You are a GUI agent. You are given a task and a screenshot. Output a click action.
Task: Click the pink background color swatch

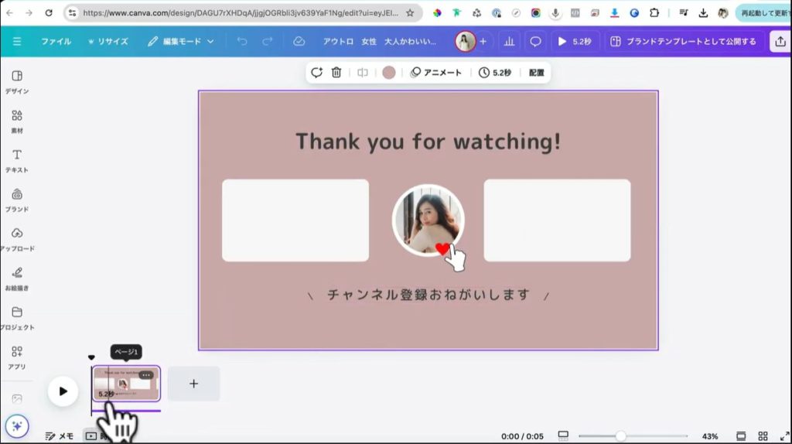click(x=389, y=73)
